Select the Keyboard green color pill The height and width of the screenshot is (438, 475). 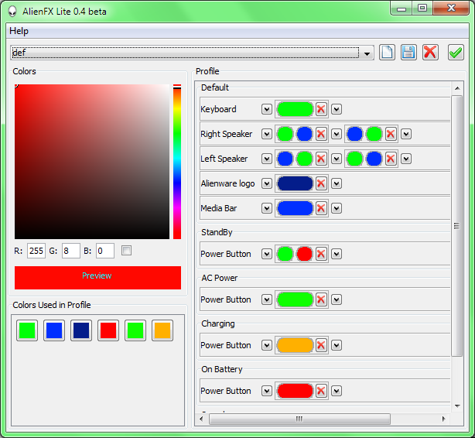[295, 109]
